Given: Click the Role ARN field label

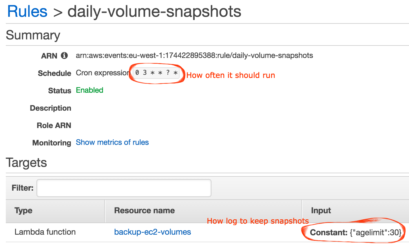Looking at the screenshot, I should tap(54, 125).
